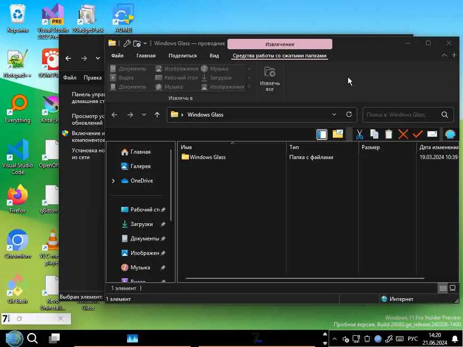The width and height of the screenshot is (463, 347).
Task: Click the file list horizontal scrollbar
Action: click(305, 278)
